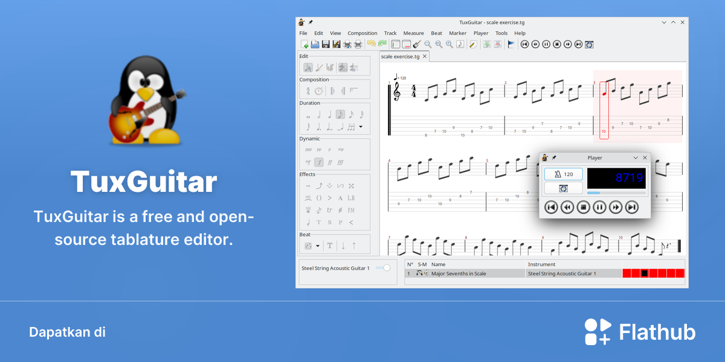This screenshot has width=725, height=362.
Task: Open the chord dropdown arrow in Beat
Action: [x=318, y=246]
